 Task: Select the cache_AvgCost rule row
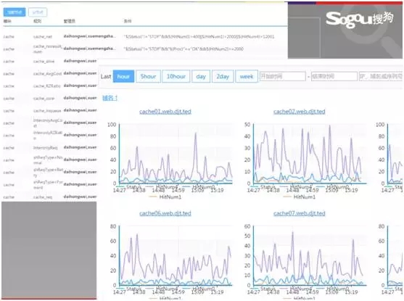[x=49, y=74]
